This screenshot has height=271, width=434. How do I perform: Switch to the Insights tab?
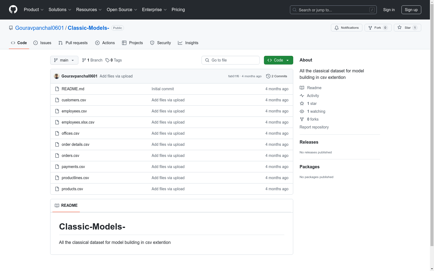tap(188, 43)
